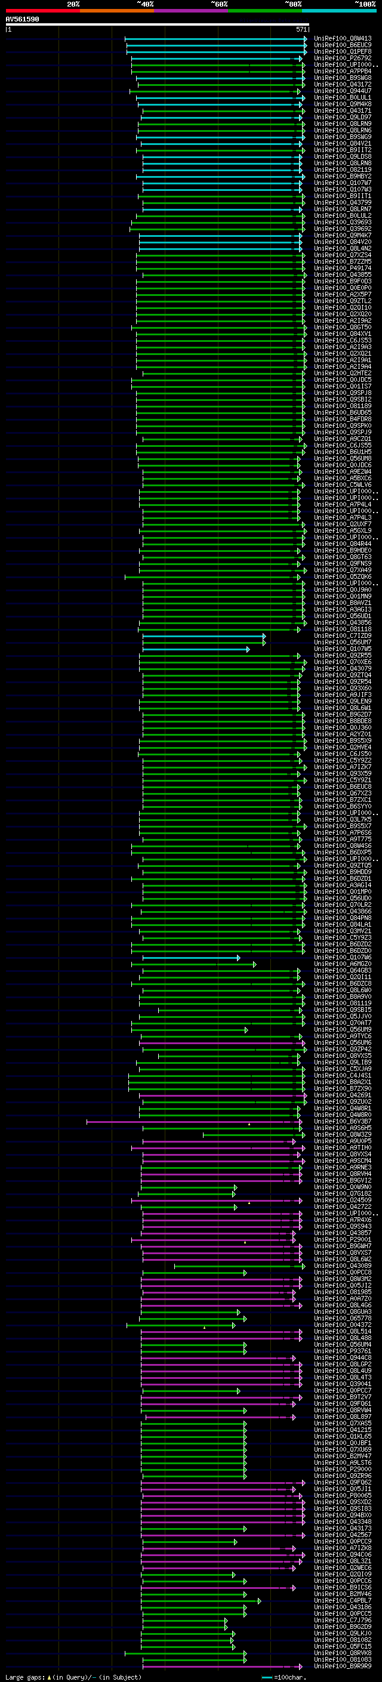Image resolution: width=382 pixels, height=1682 pixels.
Task: Open hit UniRef100_Q8W413
Action: 342,39
